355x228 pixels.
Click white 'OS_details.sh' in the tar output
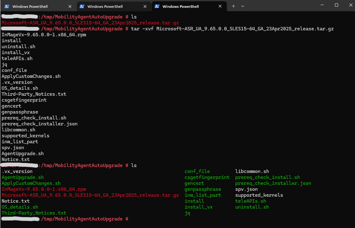20,88
